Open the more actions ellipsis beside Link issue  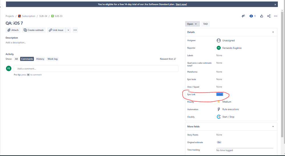coord(75,30)
